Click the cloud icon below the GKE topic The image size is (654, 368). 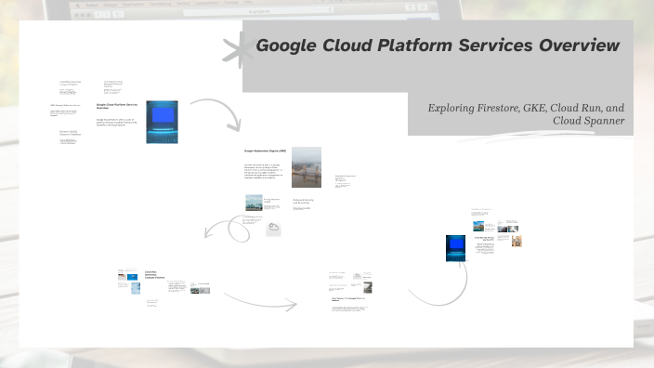274,228
